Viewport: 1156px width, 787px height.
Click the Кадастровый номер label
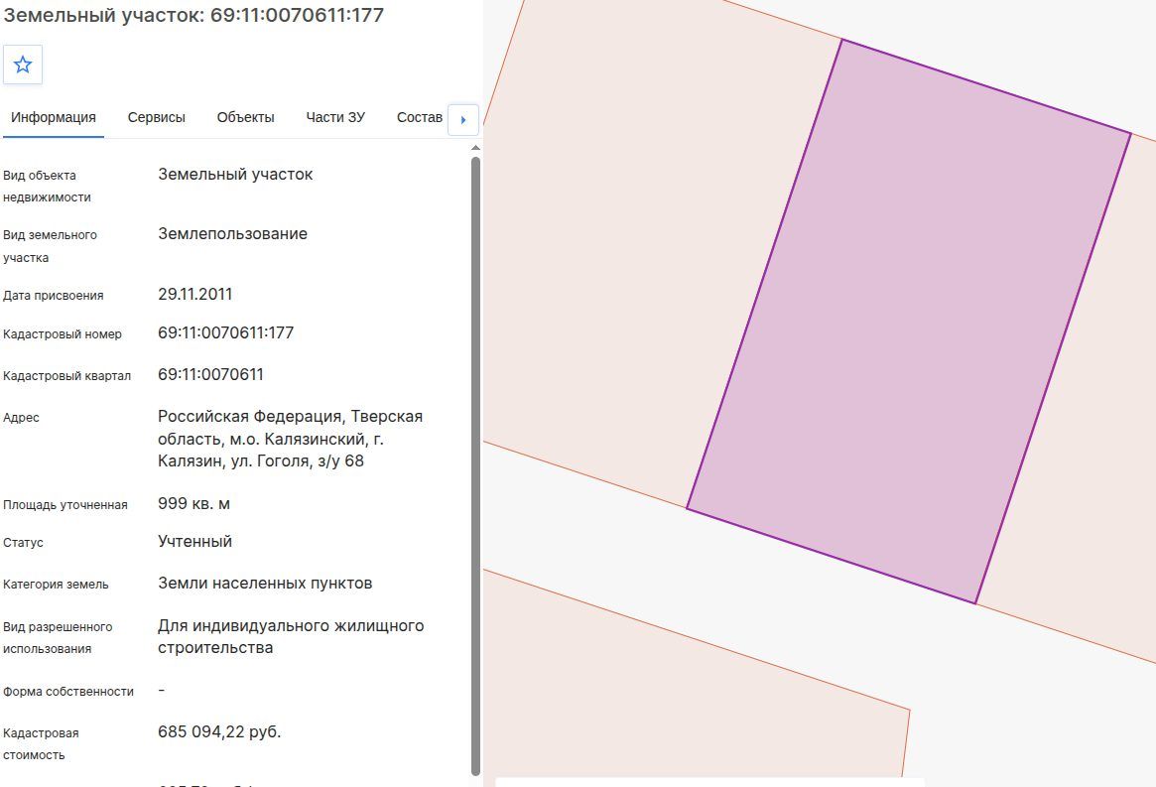pyautogui.click(x=62, y=334)
